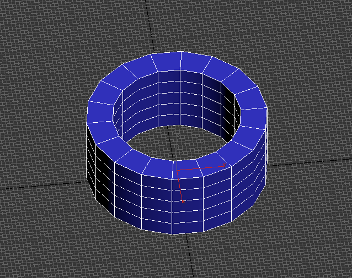Click the red Y axis label of the pivot gizmo
Viewport: 352px width, 278px height.
coord(224,165)
